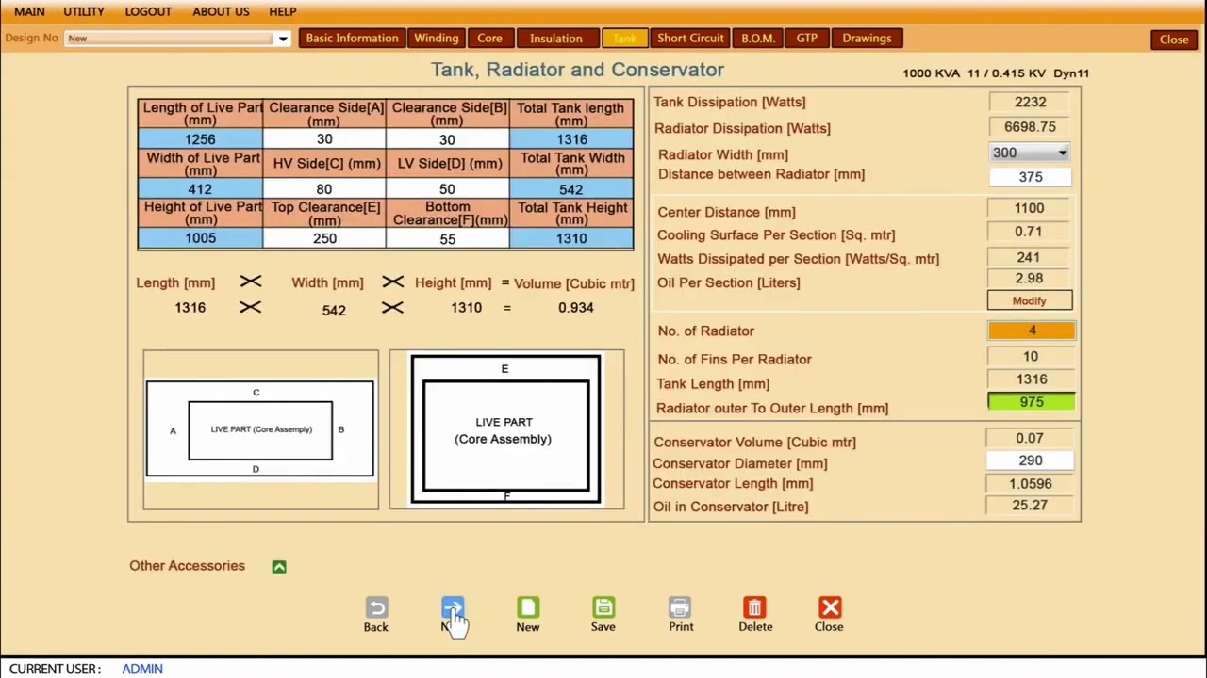Click the Other Accessories label

pyautogui.click(x=187, y=566)
